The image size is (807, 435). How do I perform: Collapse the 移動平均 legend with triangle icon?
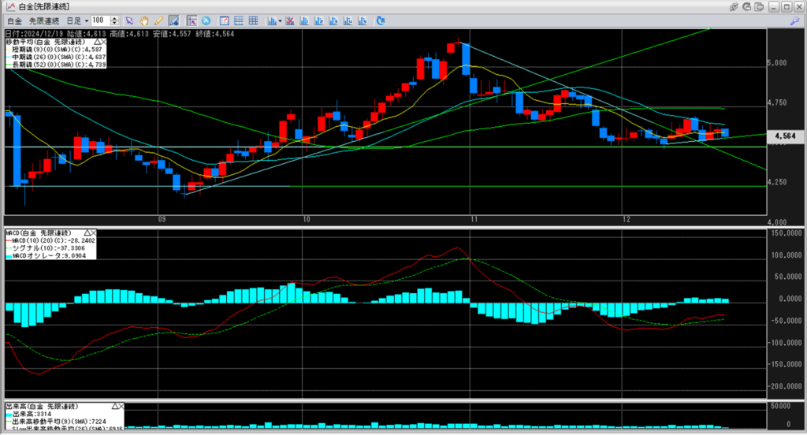pyautogui.click(x=98, y=41)
